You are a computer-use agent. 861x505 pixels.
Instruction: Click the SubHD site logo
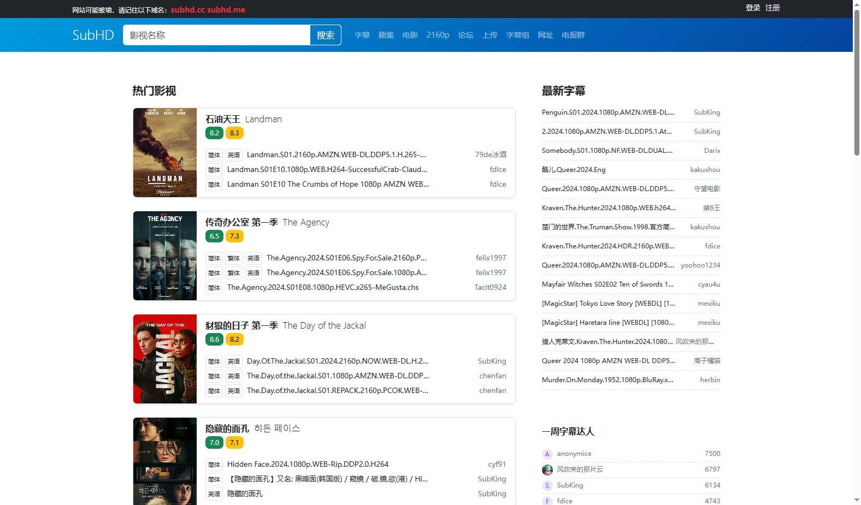(93, 35)
